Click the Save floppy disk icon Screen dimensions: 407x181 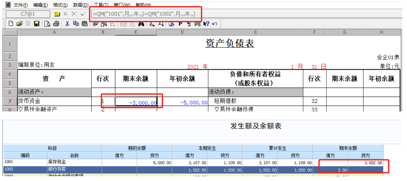[36, 24]
